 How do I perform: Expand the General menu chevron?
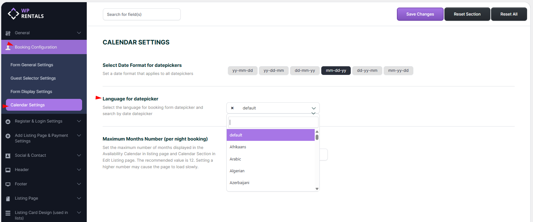[79, 33]
